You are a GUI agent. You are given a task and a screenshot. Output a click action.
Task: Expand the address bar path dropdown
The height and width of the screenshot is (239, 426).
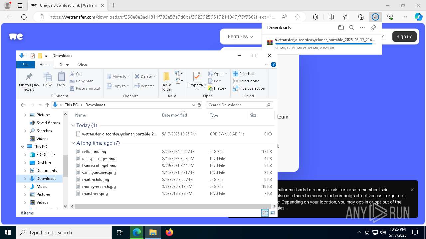194,105
